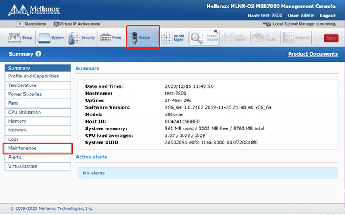Open the Security toolbar section
The height and width of the screenshot is (215, 345).
click(82, 38)
